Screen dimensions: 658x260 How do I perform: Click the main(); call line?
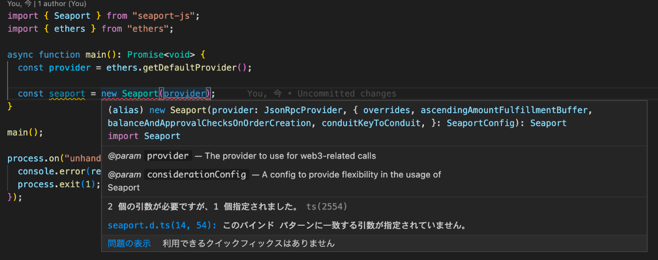tap(25, 132)
